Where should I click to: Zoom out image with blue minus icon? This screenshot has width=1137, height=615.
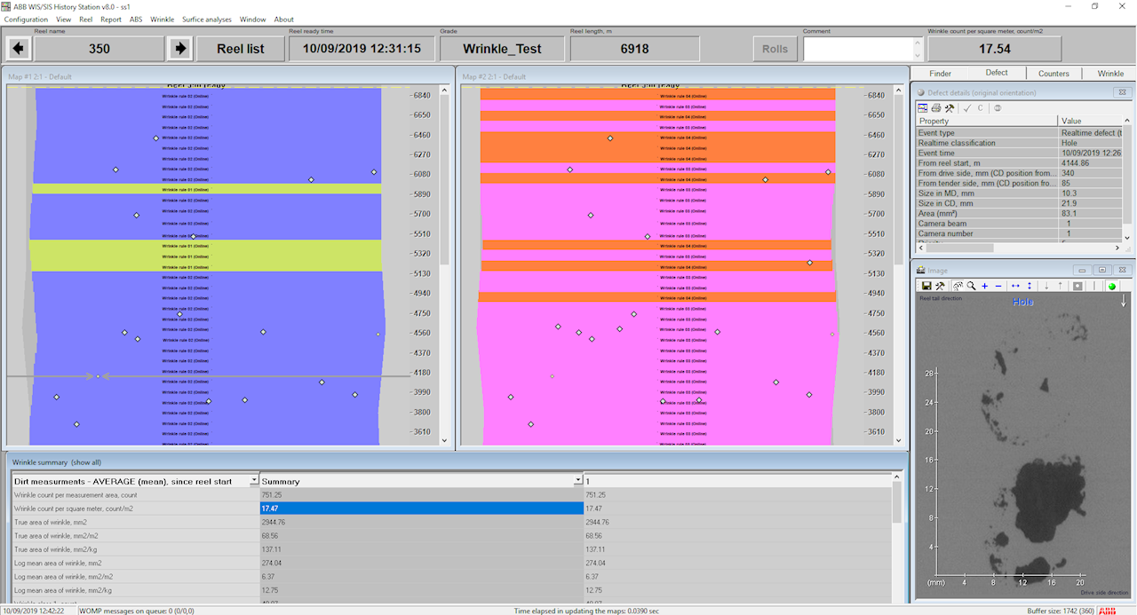point(998,286)
